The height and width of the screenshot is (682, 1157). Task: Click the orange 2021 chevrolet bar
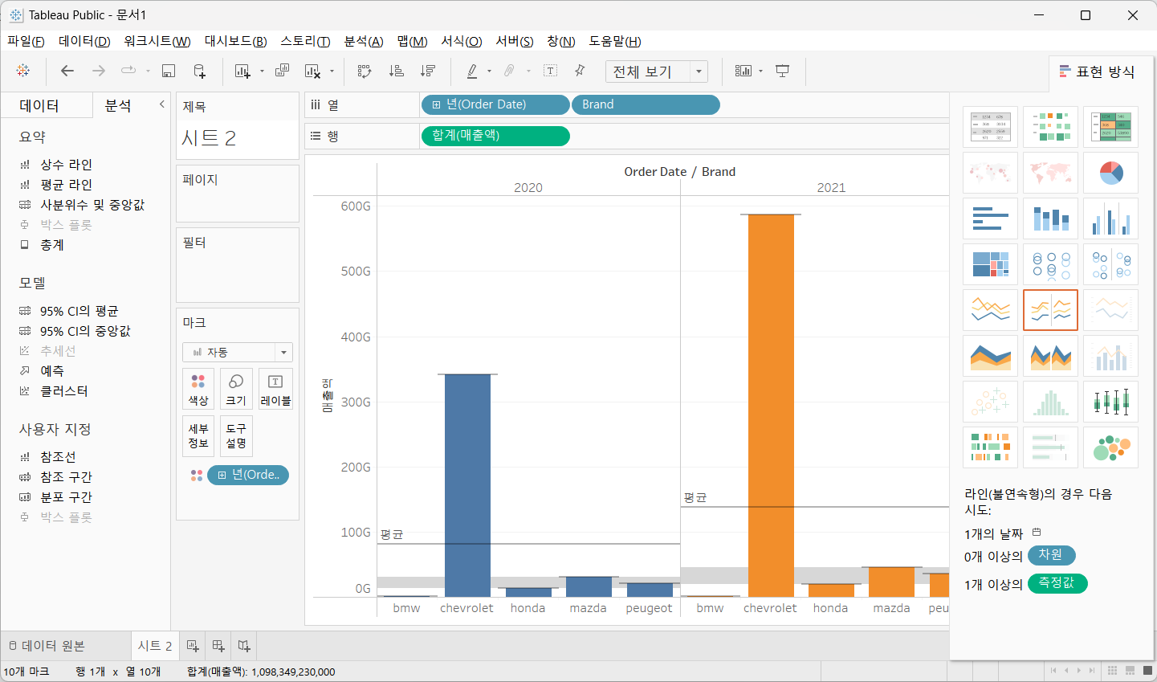pos(771,406)
